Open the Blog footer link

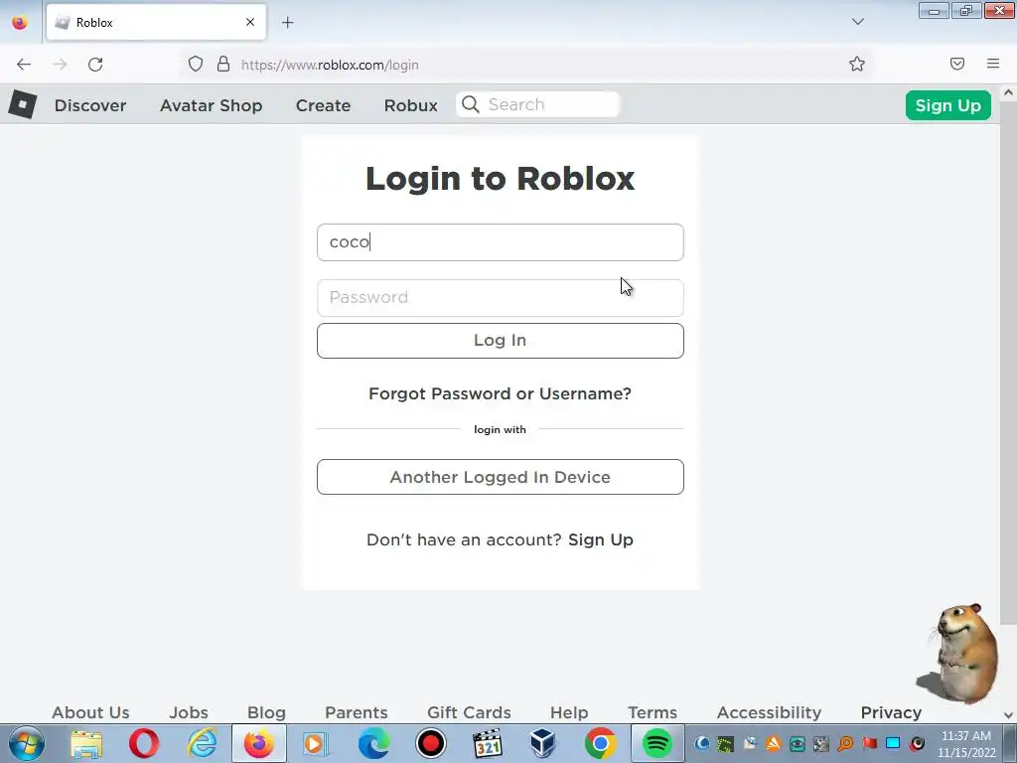(x=266, y=712)
